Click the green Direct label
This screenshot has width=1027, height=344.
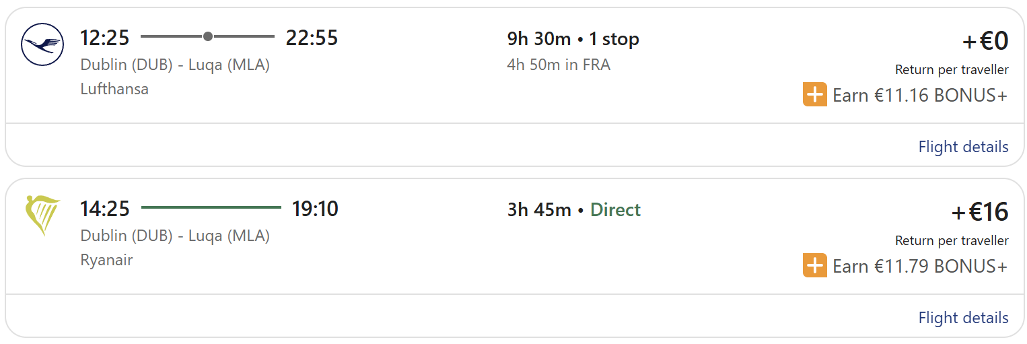pos(615,210)
